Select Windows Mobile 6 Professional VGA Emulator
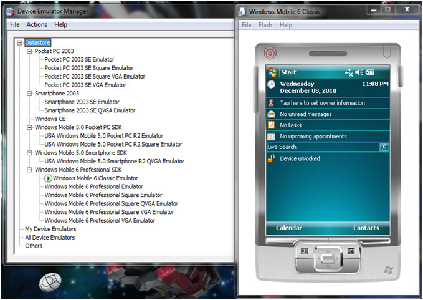Image resolution: width=423 pixels, height=300 pixels. coord(100,220)
